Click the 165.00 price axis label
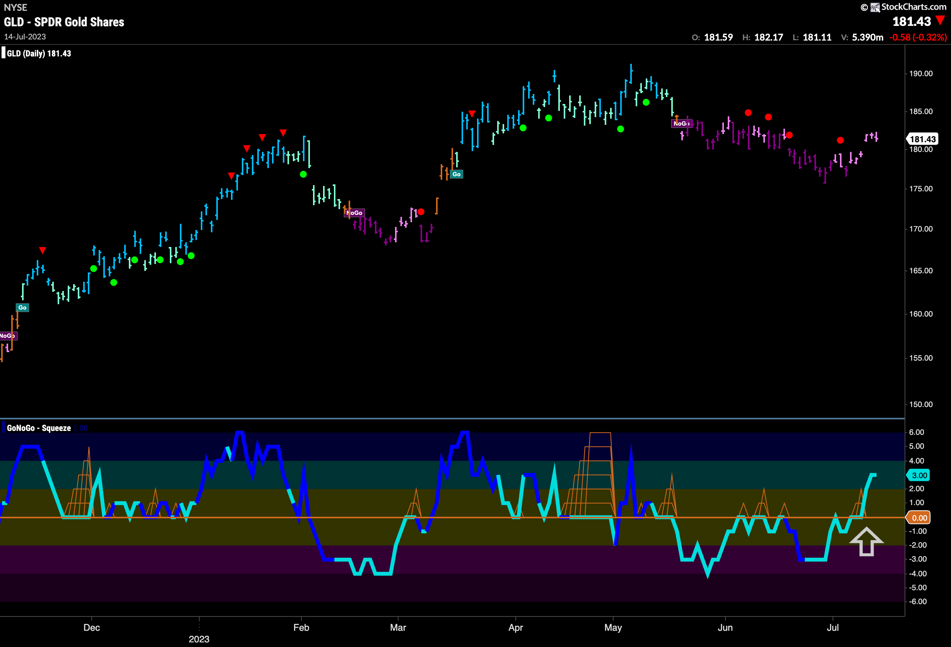The width and height of the screenshot is (951, 647). (x=921, y=271)
